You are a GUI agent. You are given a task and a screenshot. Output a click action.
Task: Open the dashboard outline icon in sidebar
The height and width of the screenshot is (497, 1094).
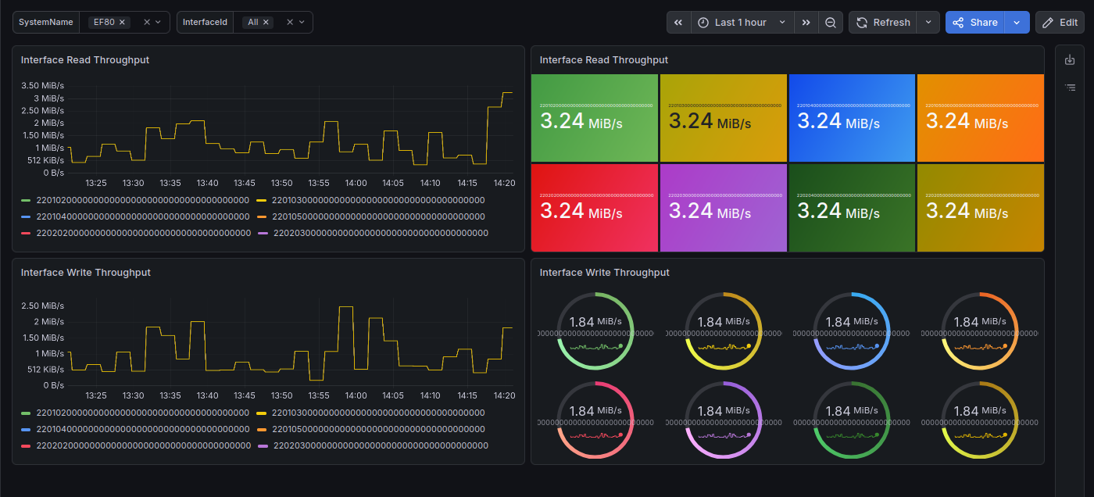[1071, 88]
